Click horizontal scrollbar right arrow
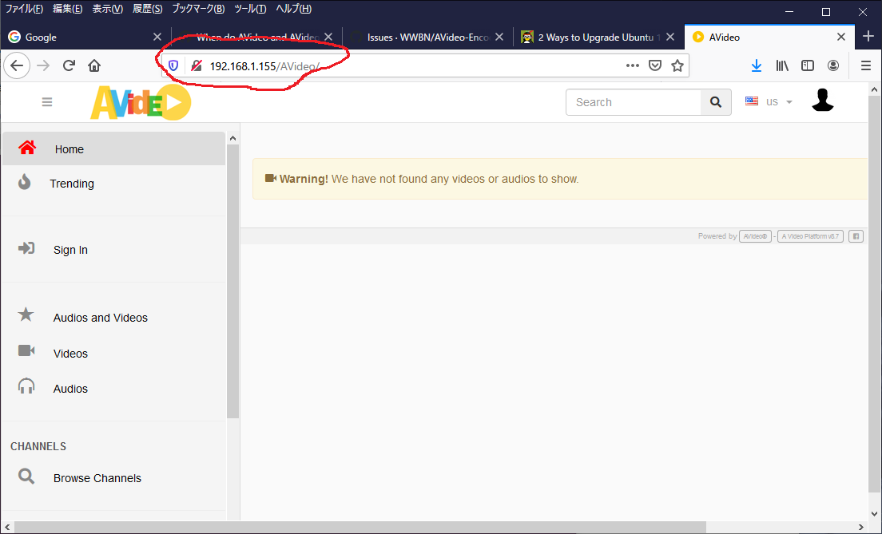This screenshot has width=882, height=534. pos(860,528)
